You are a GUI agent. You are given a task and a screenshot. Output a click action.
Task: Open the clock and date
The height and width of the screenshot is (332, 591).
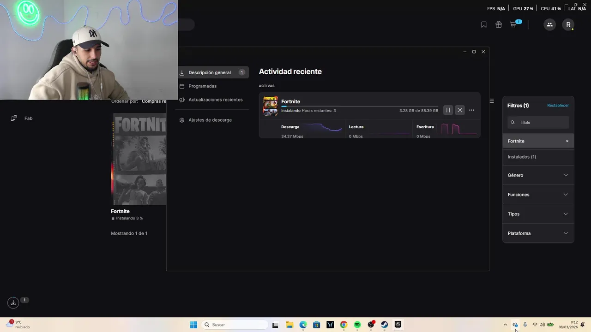coord(568,325)
